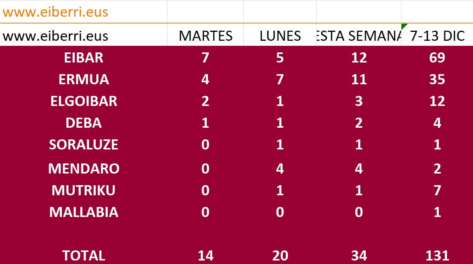Select the ELGOIBAR row label
The width and height of the screenshot is (473, 264).
point(84,101)
